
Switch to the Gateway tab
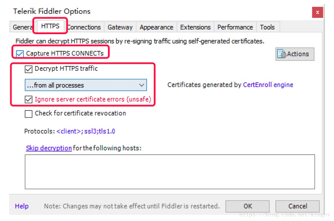[120, 27]
